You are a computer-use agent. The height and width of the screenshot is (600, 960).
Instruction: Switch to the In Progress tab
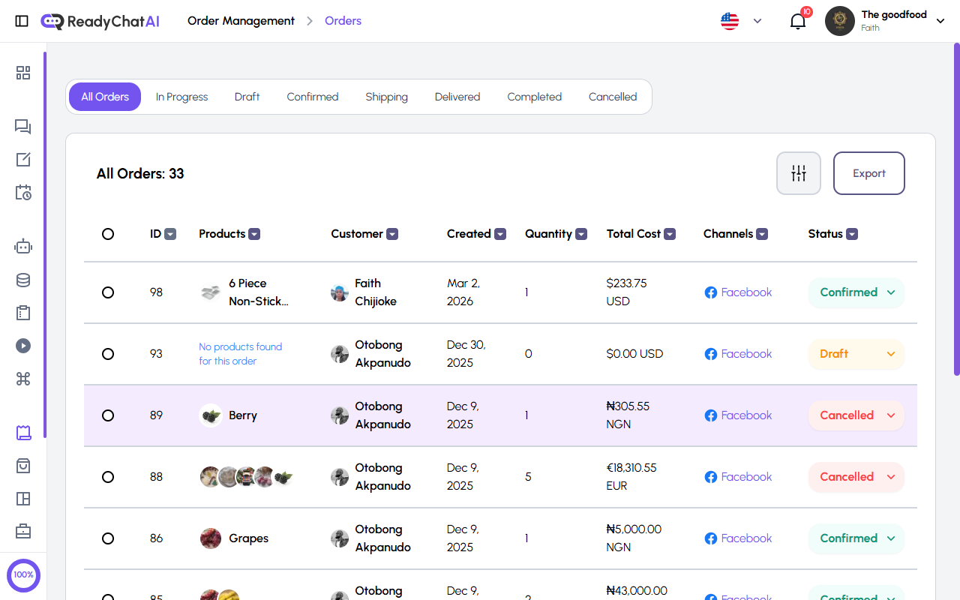pyautogui.click(x=181, y=97)
